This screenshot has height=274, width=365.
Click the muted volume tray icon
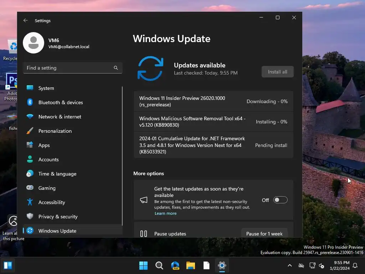click(x=322, y=265)
